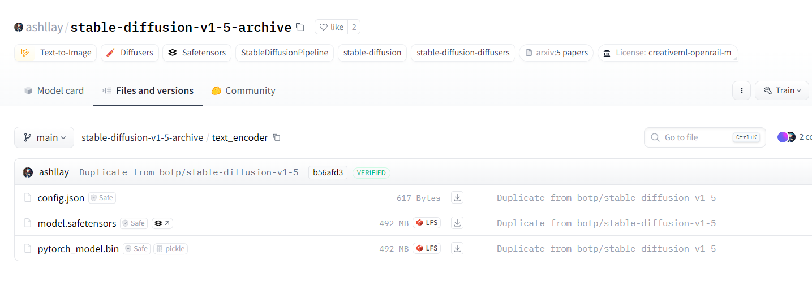Open the main branch selector

[44, 137]
